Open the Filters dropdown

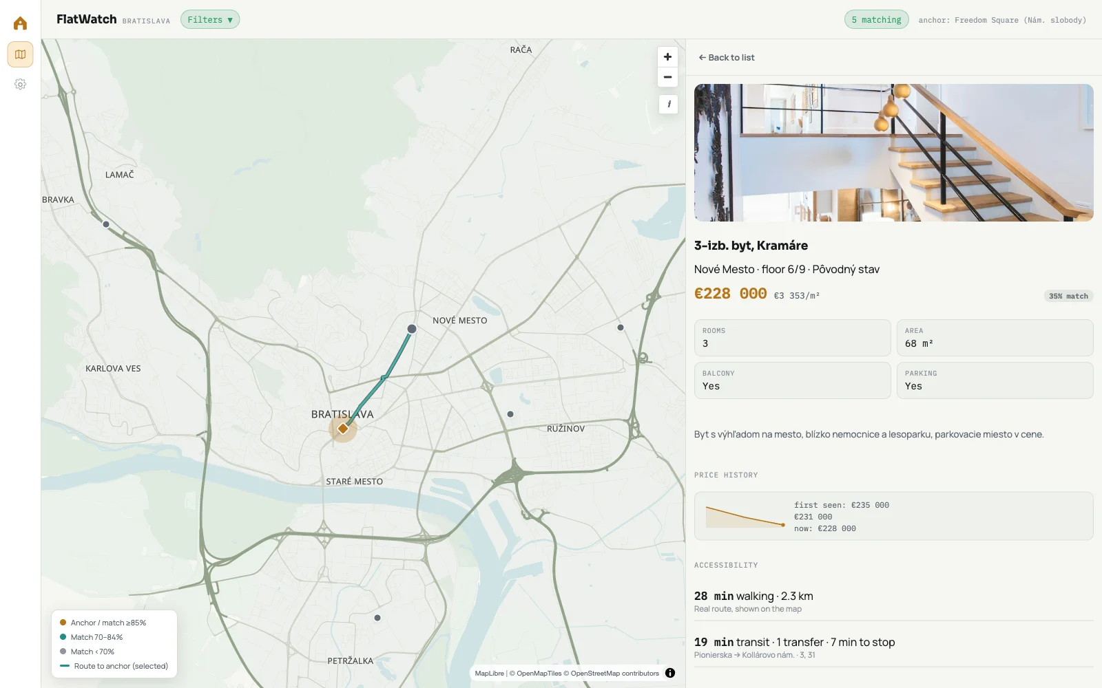coord(210,19)
